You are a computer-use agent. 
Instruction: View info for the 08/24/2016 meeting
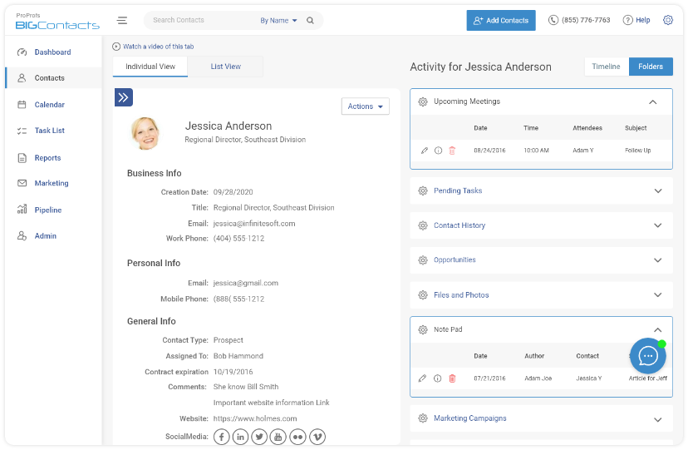438,151
